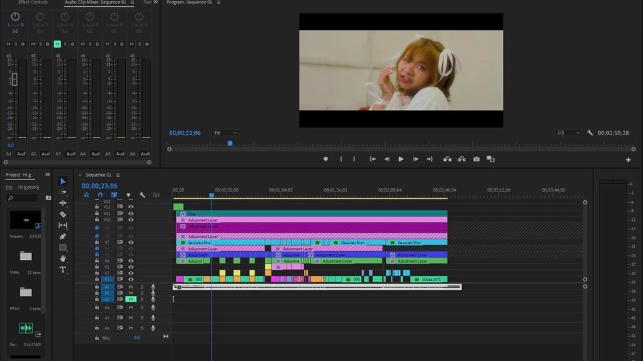Open the 1/2 playback resolution dropdown
This screenshot has height=361, width=643.
(569, 133)
